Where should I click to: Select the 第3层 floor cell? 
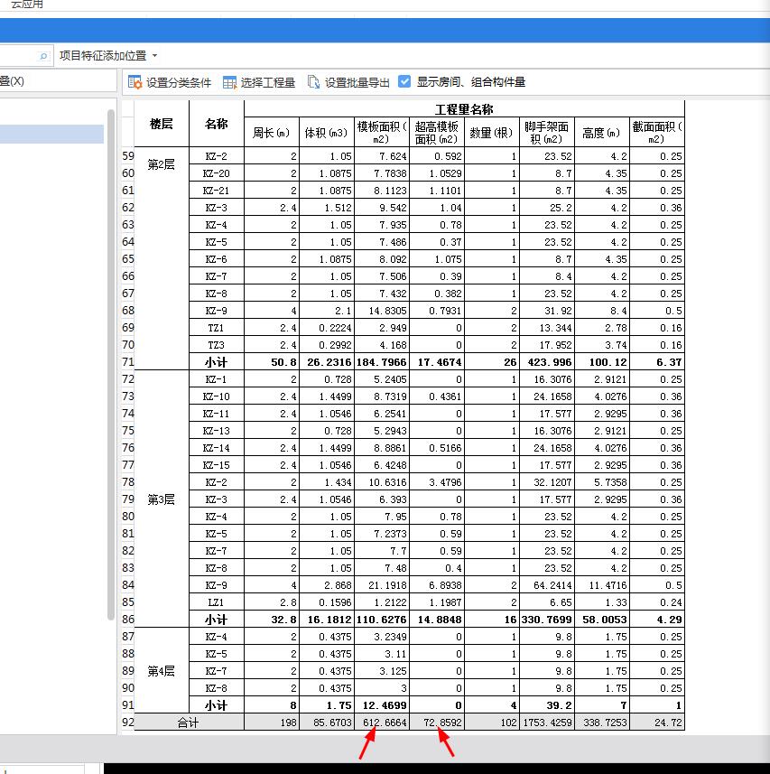[x=162, y=499]
